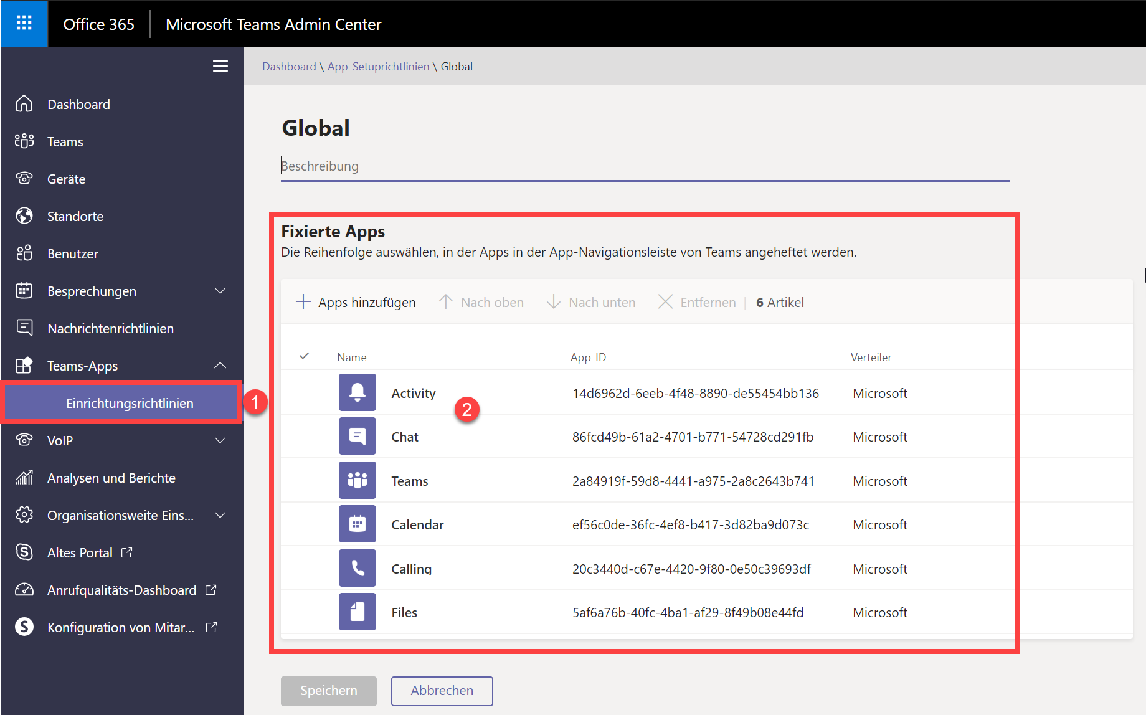
Task: Click the external link icon beside Altes Portal
Action: click(x=127, y=552)
